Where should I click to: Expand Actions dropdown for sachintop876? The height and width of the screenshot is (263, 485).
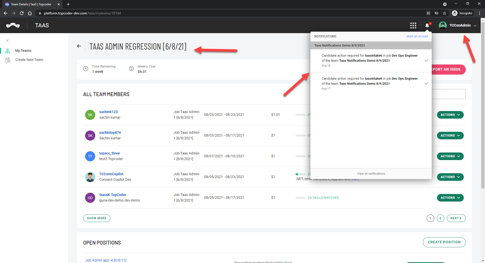(450, 136)
